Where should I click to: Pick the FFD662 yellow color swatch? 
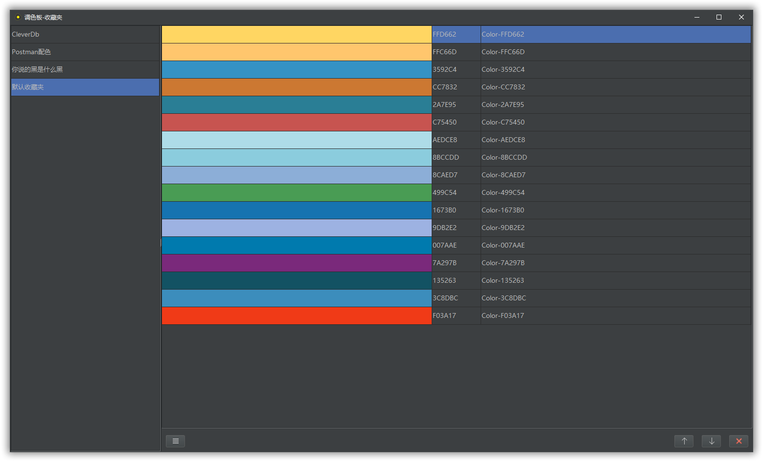point(297,34)
